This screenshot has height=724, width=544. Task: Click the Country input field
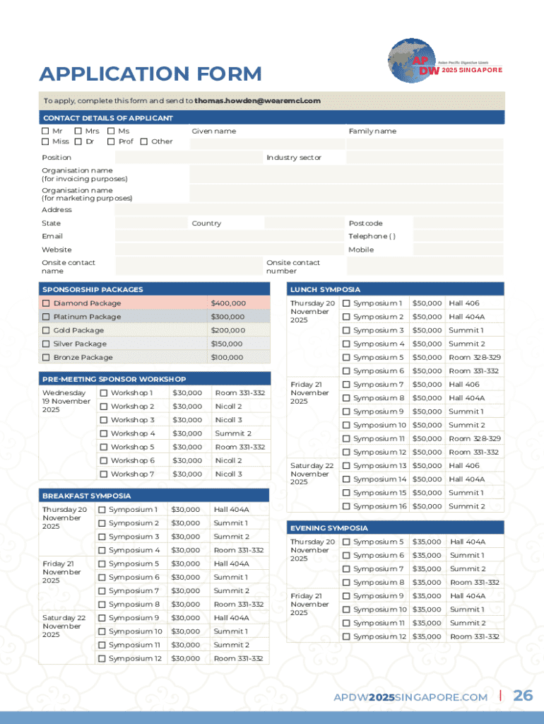(304, 223)
